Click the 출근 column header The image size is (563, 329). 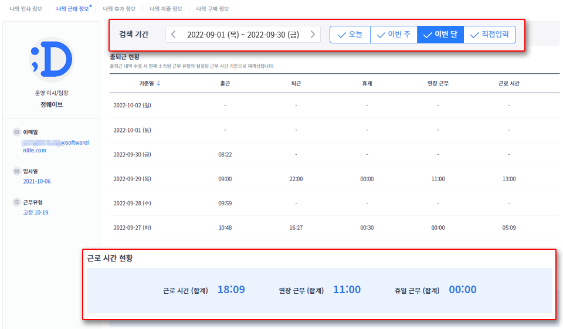tap(225, 83)
